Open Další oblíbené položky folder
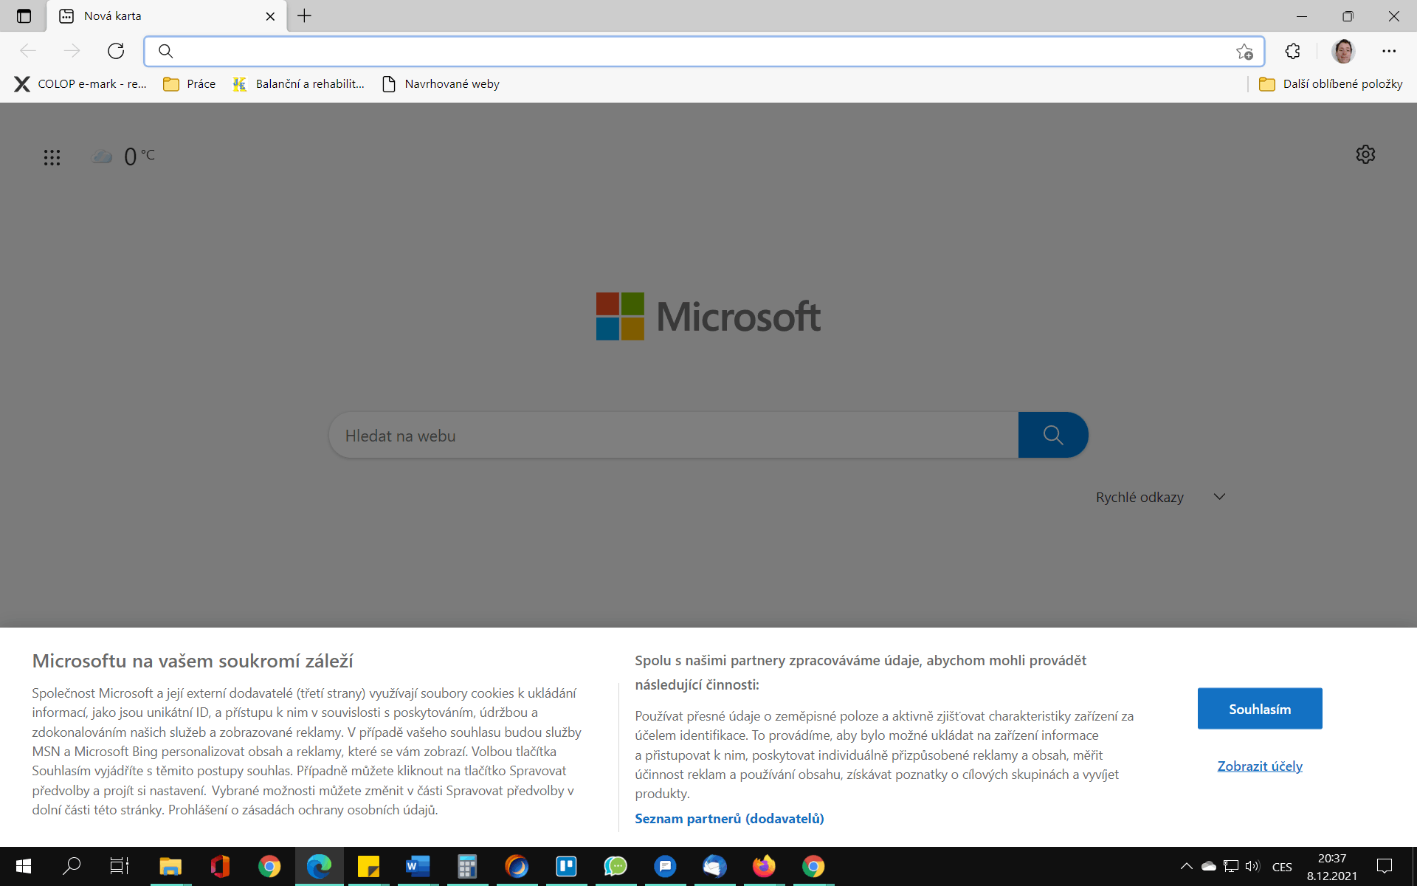Screen dimensions: 1417x886 point(1331,83)
